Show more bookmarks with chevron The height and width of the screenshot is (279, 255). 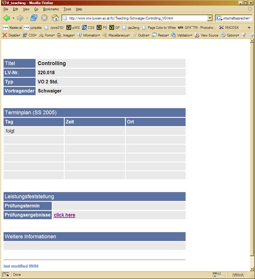coord(249,28)
